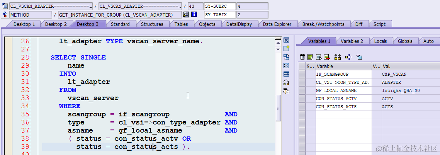
Task: Click the editor scroll up arrow
Action: [278, 43]
